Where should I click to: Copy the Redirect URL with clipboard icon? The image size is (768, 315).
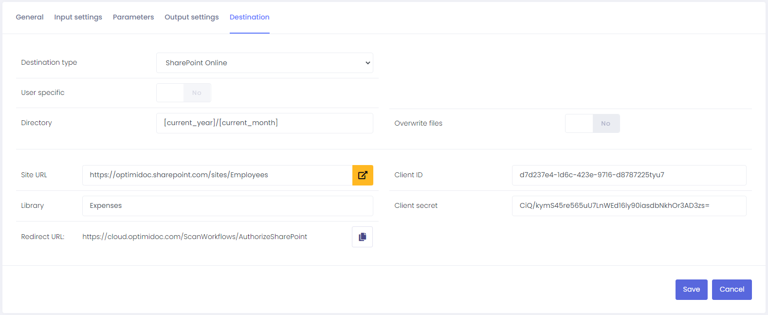362,237
